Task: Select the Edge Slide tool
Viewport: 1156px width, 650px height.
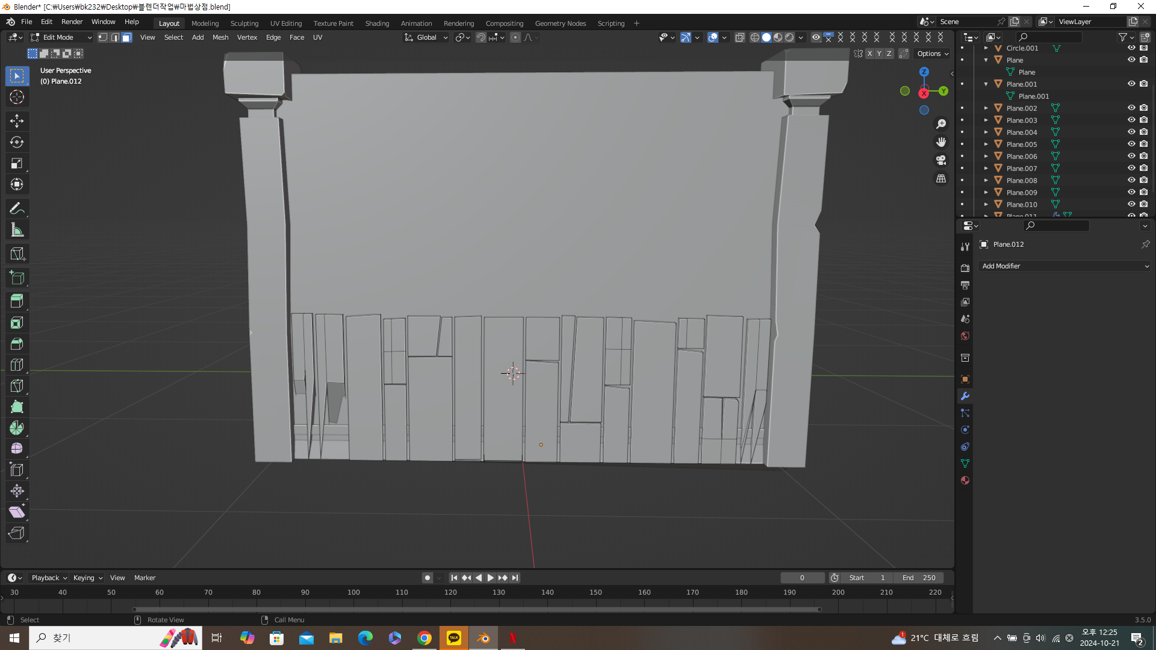Action: [x=17, y=470]
